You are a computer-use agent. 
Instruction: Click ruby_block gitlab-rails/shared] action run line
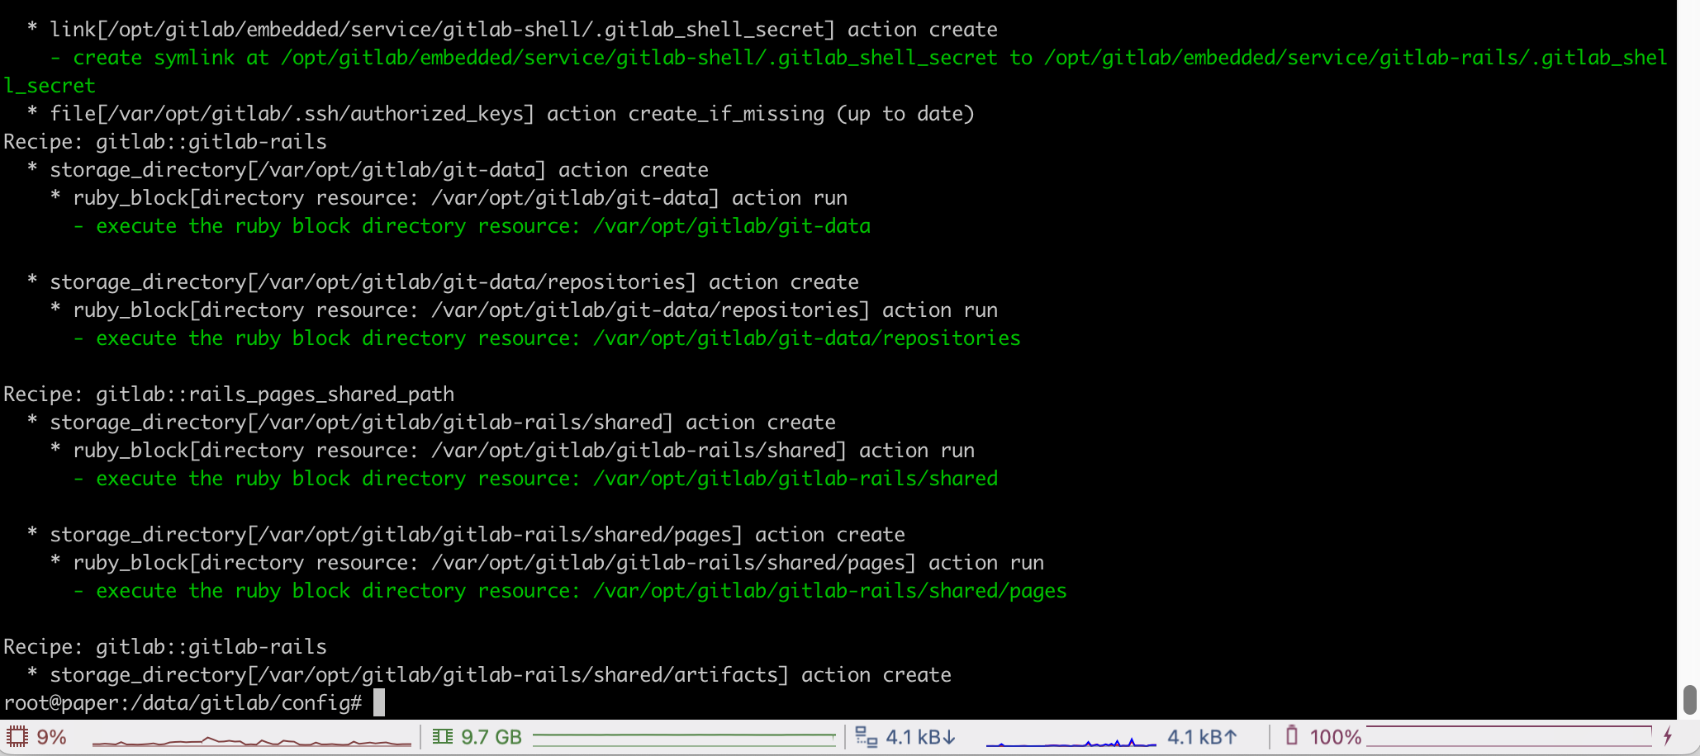512,451
